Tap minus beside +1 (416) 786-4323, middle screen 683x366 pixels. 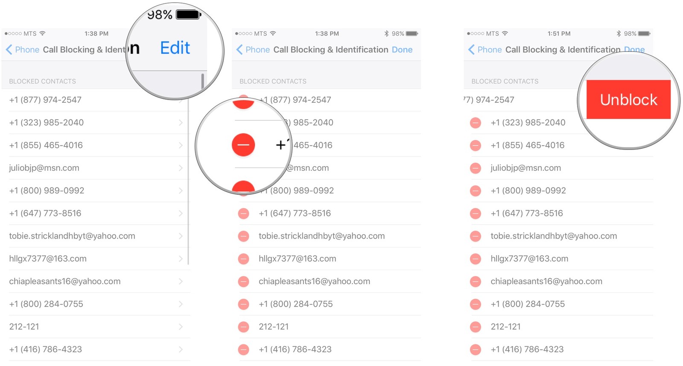(x=244, y=350)
